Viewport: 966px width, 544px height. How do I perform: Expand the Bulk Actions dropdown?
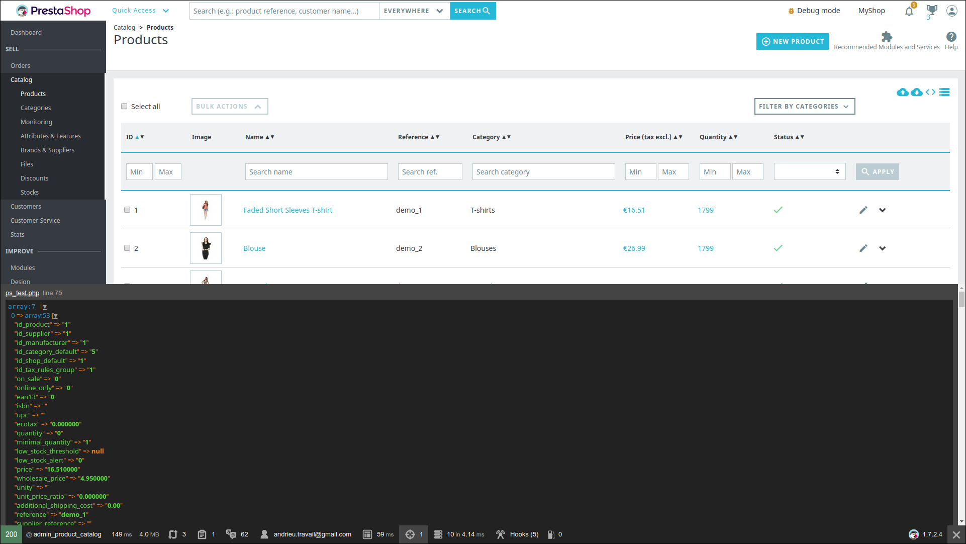(x=229, y=107)
